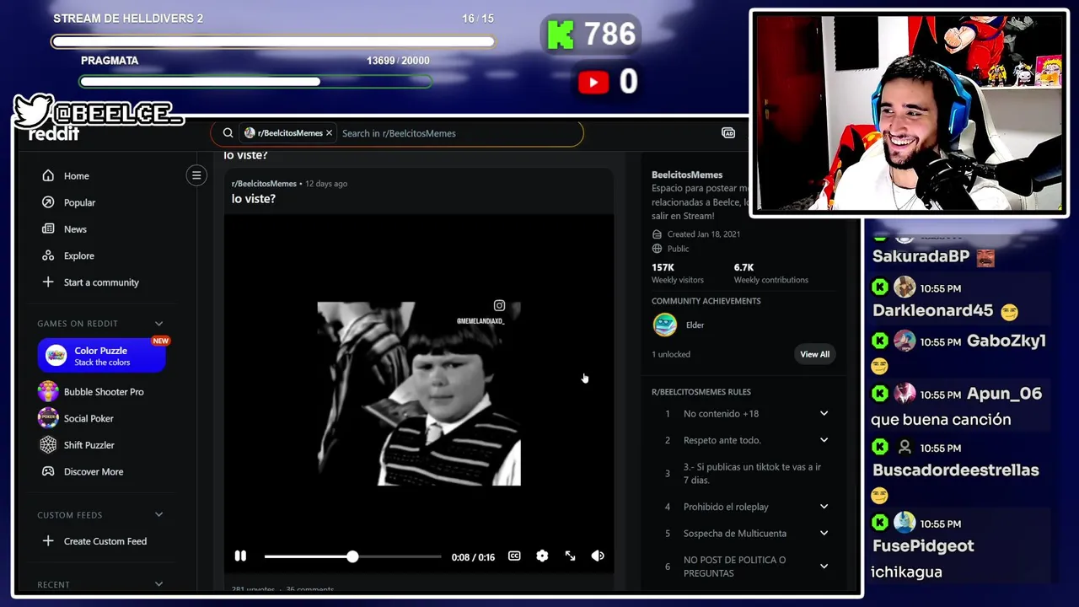Click the webcam feed of the streamer
This screenshot has width=1079, height=607.
[x=909, y=113]
